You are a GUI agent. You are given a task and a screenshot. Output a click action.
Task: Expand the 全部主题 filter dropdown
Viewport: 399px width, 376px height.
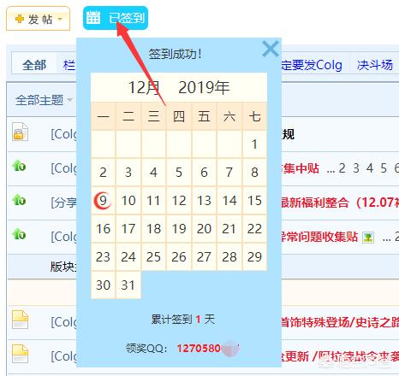tap(69, 100)
